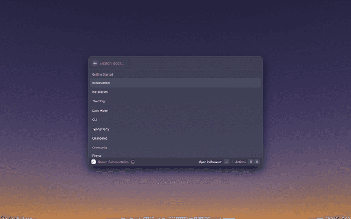Click the back arrow beside the search field
This screenshot has width=351, height=219.
click(95, 63)
